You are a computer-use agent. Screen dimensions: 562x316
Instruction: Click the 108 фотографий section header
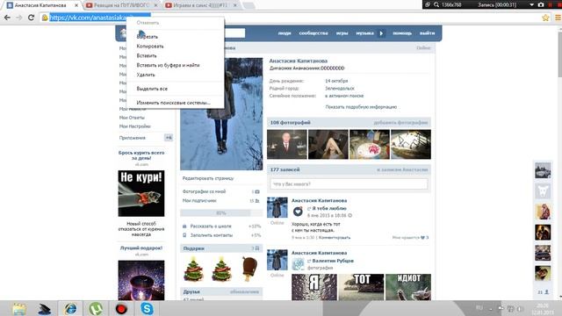(x=349, y=123)
